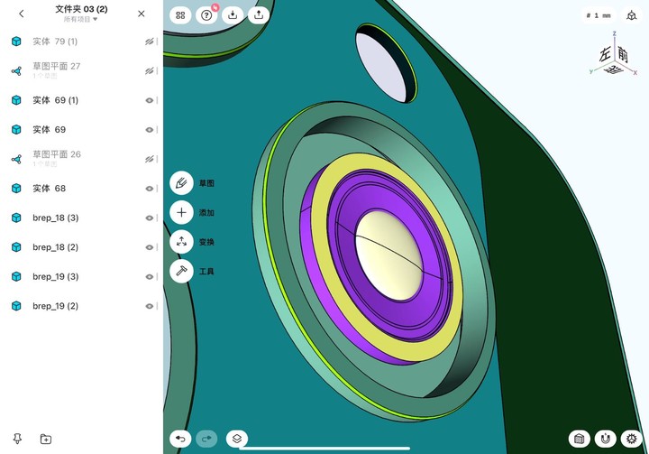
Task: Select the Transform (变换) tool
Action: tap(181, 242)
